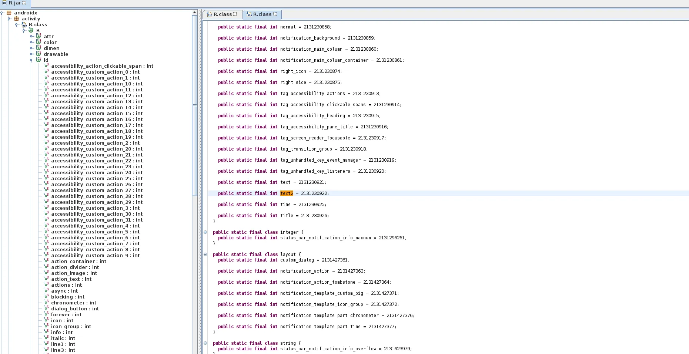Click the class icon next to color
The height and width of the screenshot is (354, 689).
tap(39, 42)
